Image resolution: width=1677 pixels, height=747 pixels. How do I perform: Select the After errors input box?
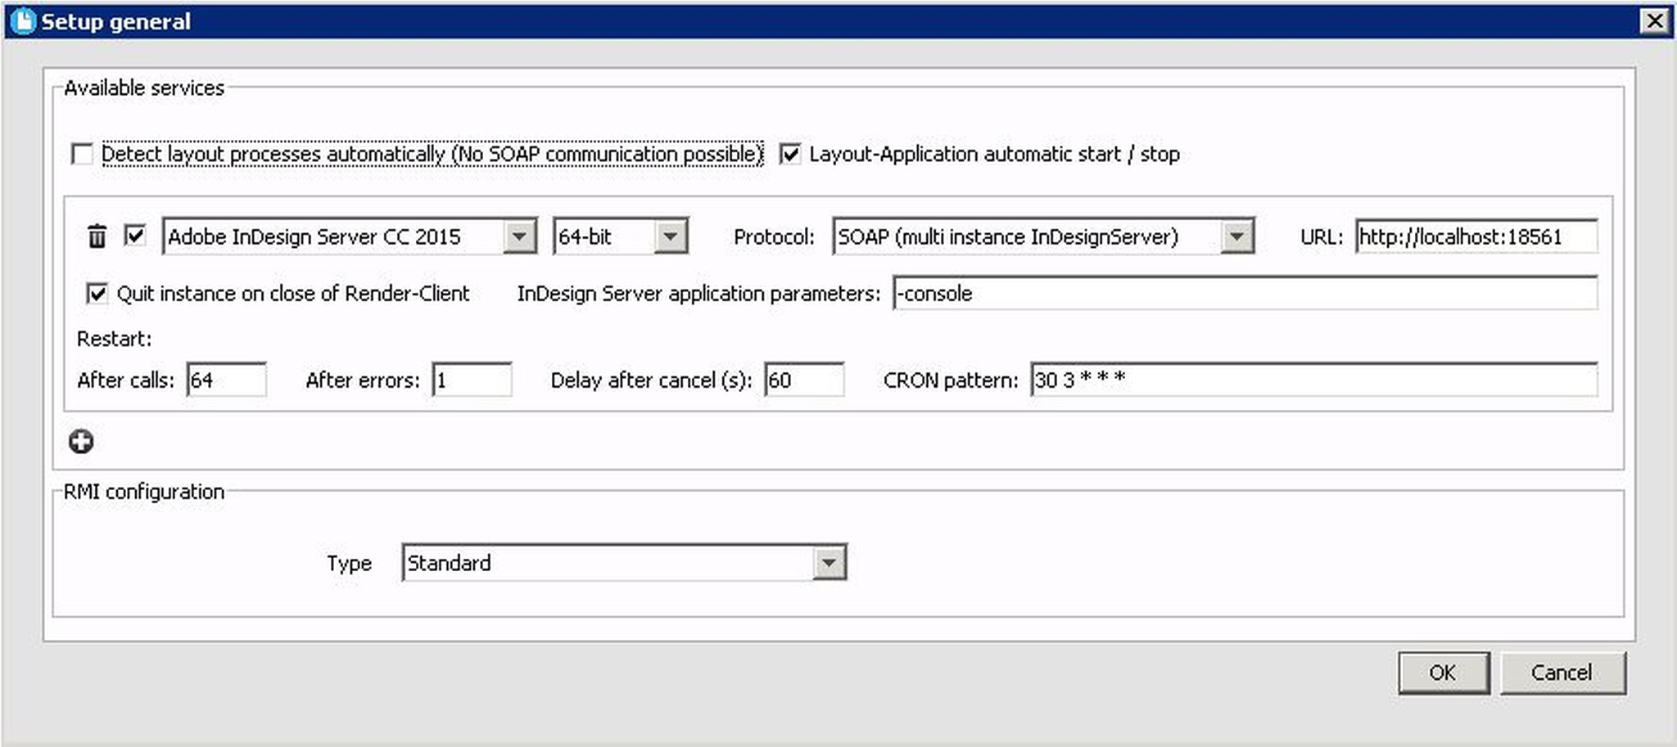pos(472,380)
